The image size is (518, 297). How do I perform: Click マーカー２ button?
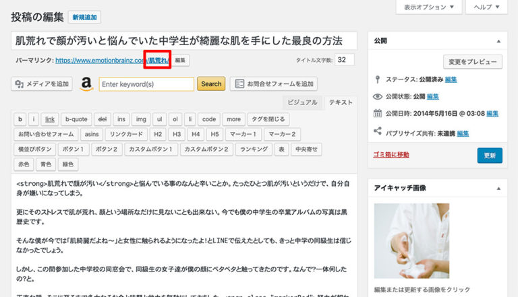click(282, 134)
